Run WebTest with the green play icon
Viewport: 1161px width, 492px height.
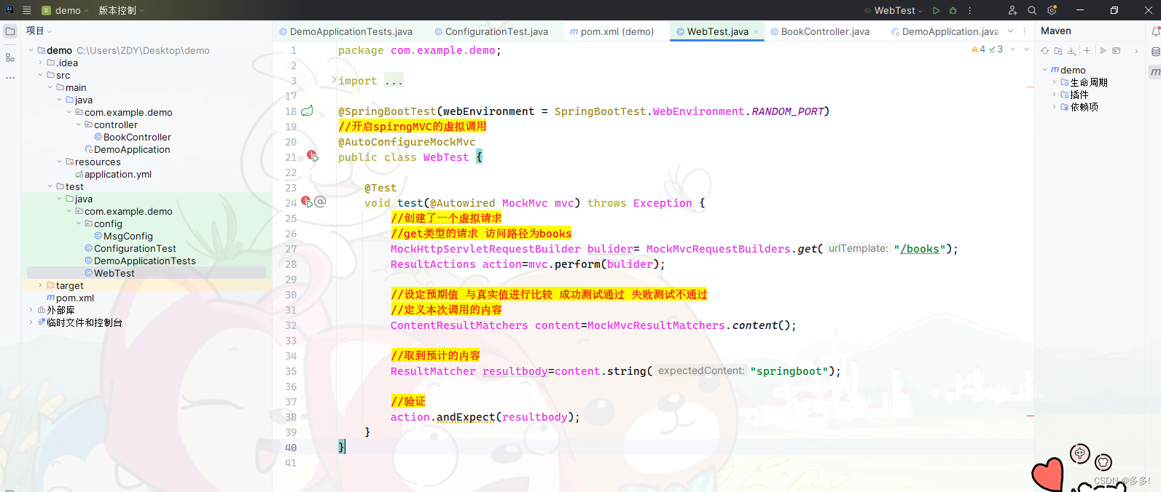tap(937, 10)
